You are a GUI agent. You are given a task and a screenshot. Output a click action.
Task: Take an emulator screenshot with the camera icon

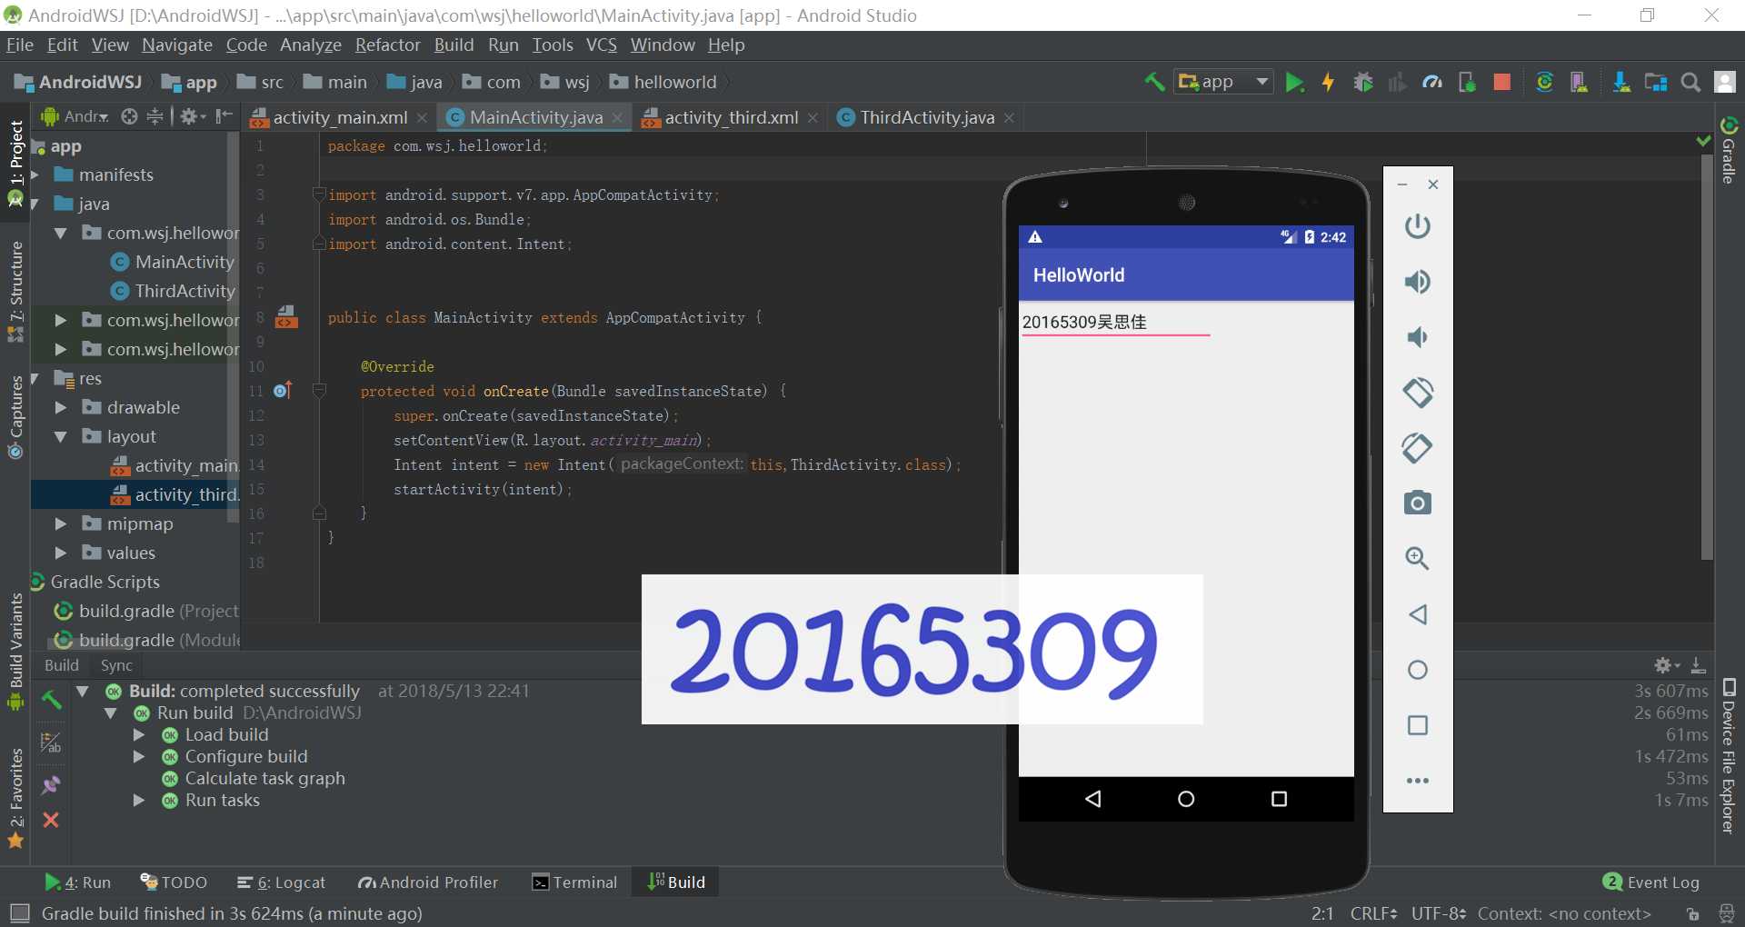[x=1417, y=503]
